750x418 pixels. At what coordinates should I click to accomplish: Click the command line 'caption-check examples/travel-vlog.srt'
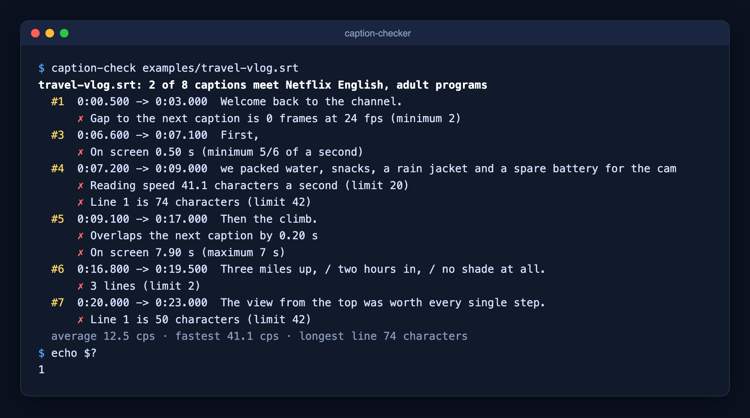(175, 68)
